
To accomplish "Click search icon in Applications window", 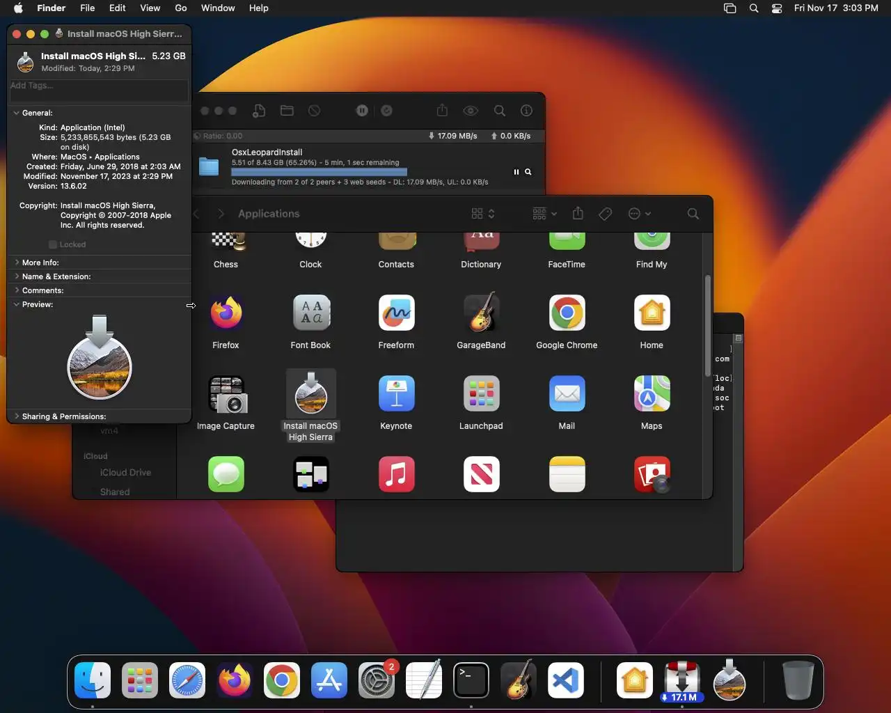I will click(693, 214).
